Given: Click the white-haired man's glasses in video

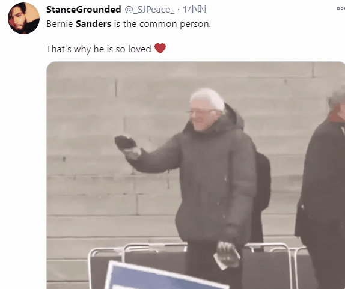Looking at the screenshot, I should (200, 112).
